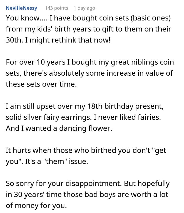Click the line starting 'It hurts when those'
The image size is (184, 213).
(x=86, y=150)
